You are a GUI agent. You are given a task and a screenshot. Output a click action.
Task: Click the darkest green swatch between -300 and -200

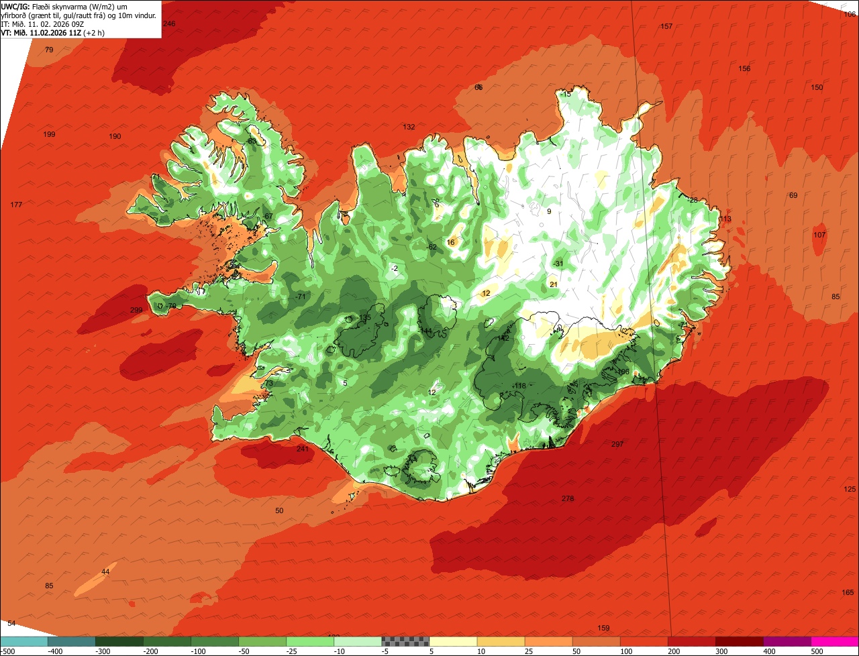119,641
